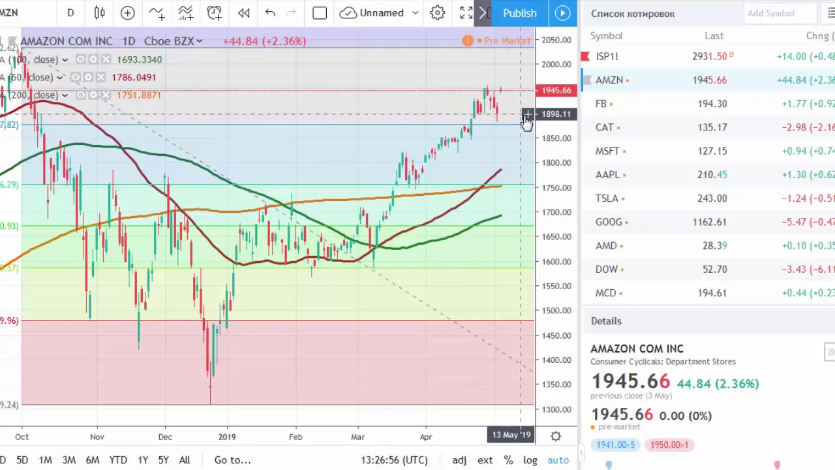Select the 5D date range
Viewport: 835px width, 470px height.
22,460
